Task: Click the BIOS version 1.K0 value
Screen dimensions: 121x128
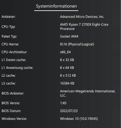Action: (63, 103)
